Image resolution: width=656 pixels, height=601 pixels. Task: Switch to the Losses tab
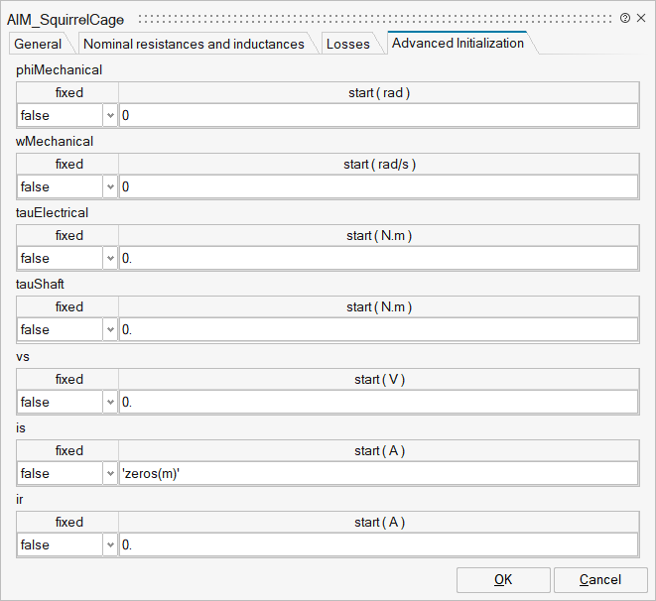[x=347, y=44]
